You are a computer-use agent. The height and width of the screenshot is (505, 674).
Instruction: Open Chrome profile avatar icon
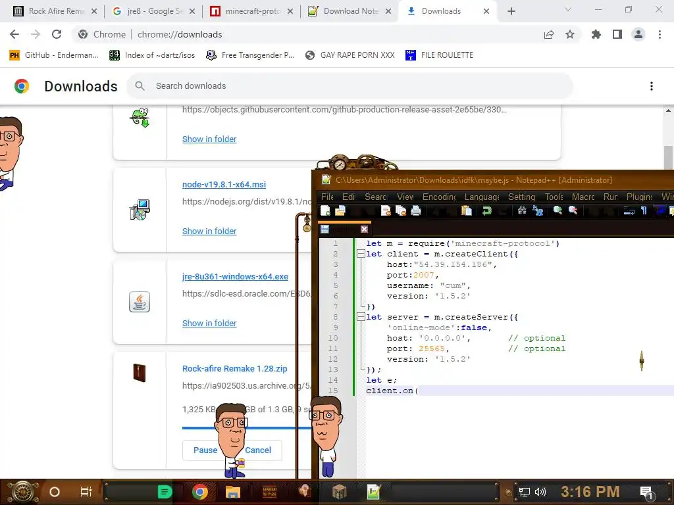(638, 34)
